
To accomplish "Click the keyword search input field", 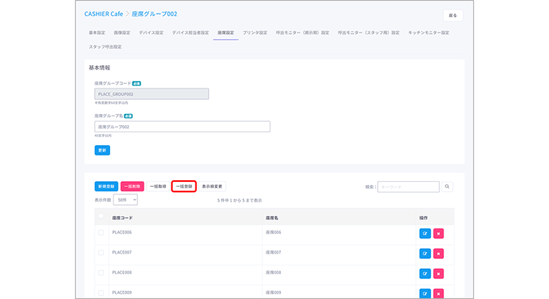I will (x=409, y=187).
